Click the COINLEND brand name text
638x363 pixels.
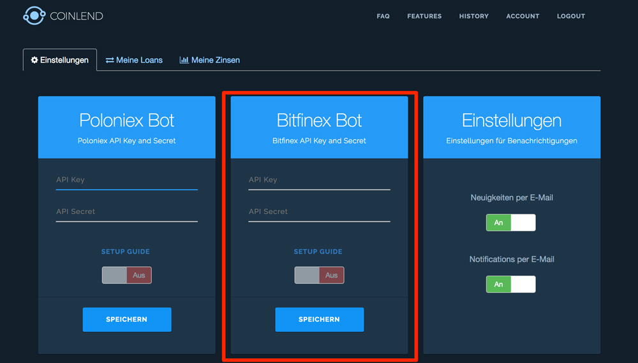click(77, 17)
